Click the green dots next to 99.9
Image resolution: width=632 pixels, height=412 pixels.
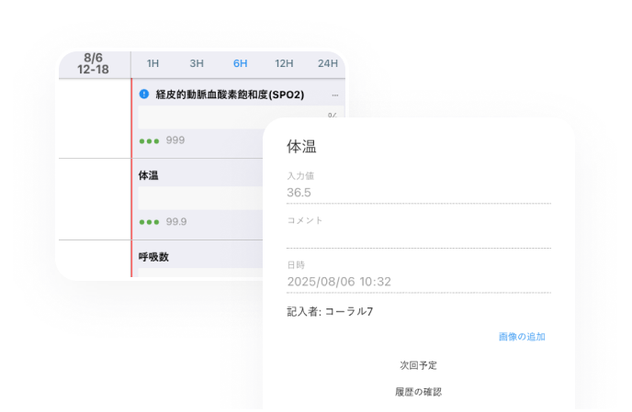(149, 221)
